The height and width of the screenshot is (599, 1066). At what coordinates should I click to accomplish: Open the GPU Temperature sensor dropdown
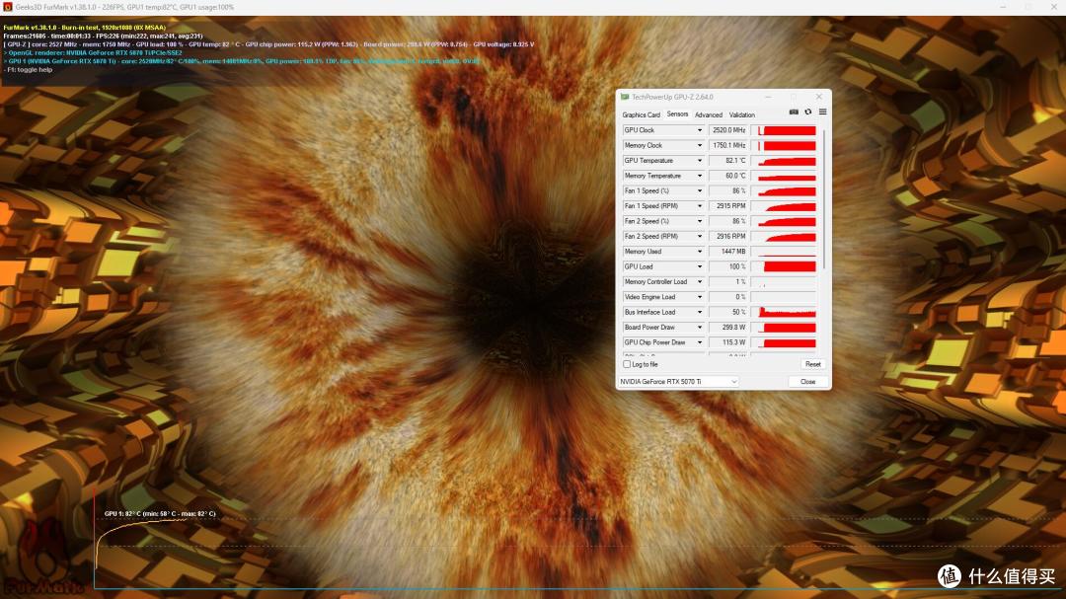click(700, 161)
